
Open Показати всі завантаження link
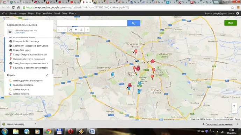219,124
